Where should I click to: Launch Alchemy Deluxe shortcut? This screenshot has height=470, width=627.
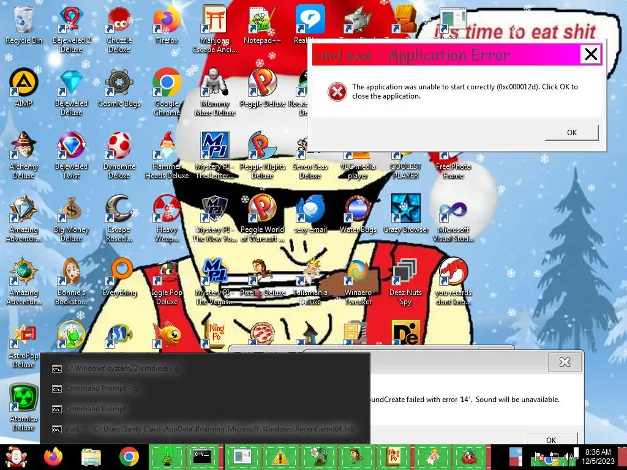23,156
